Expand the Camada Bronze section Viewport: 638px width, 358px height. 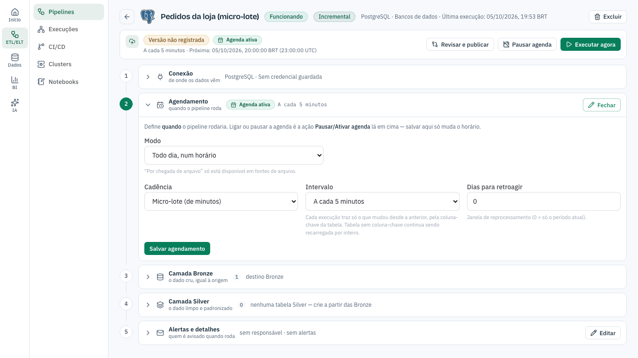click(x=148, y=277)
